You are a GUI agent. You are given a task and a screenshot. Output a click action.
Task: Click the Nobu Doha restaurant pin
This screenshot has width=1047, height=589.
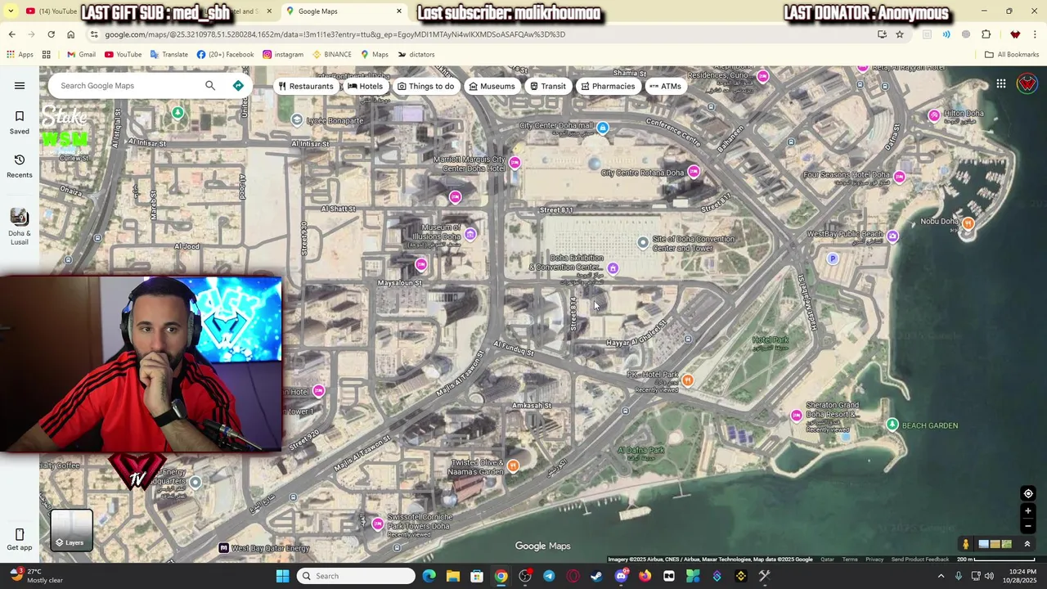[x=968, y=223]
